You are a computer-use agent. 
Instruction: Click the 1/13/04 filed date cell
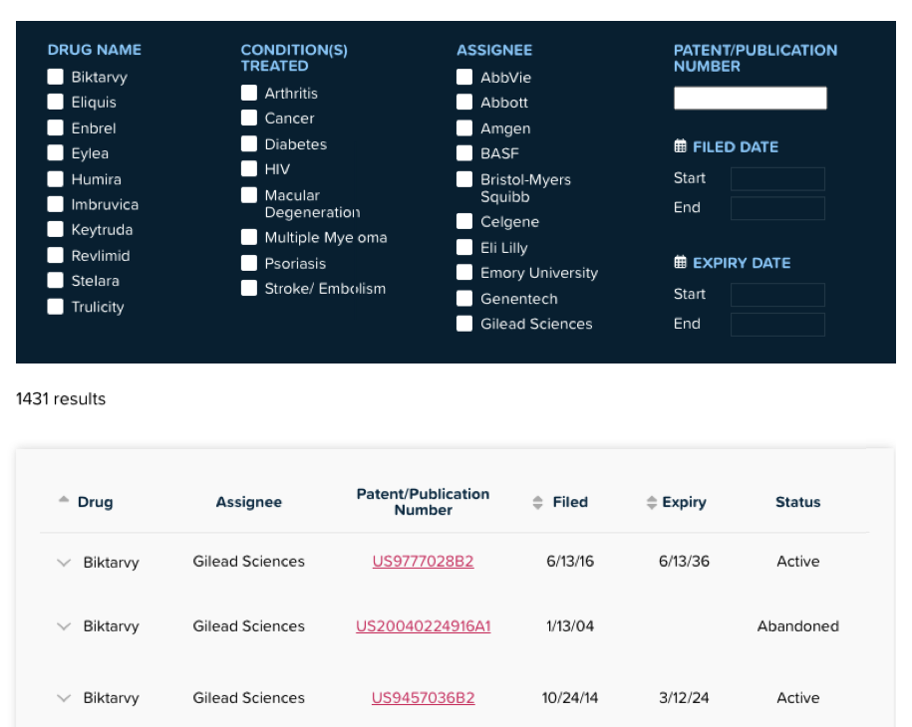pyautogui.click(x=570, y=625)
